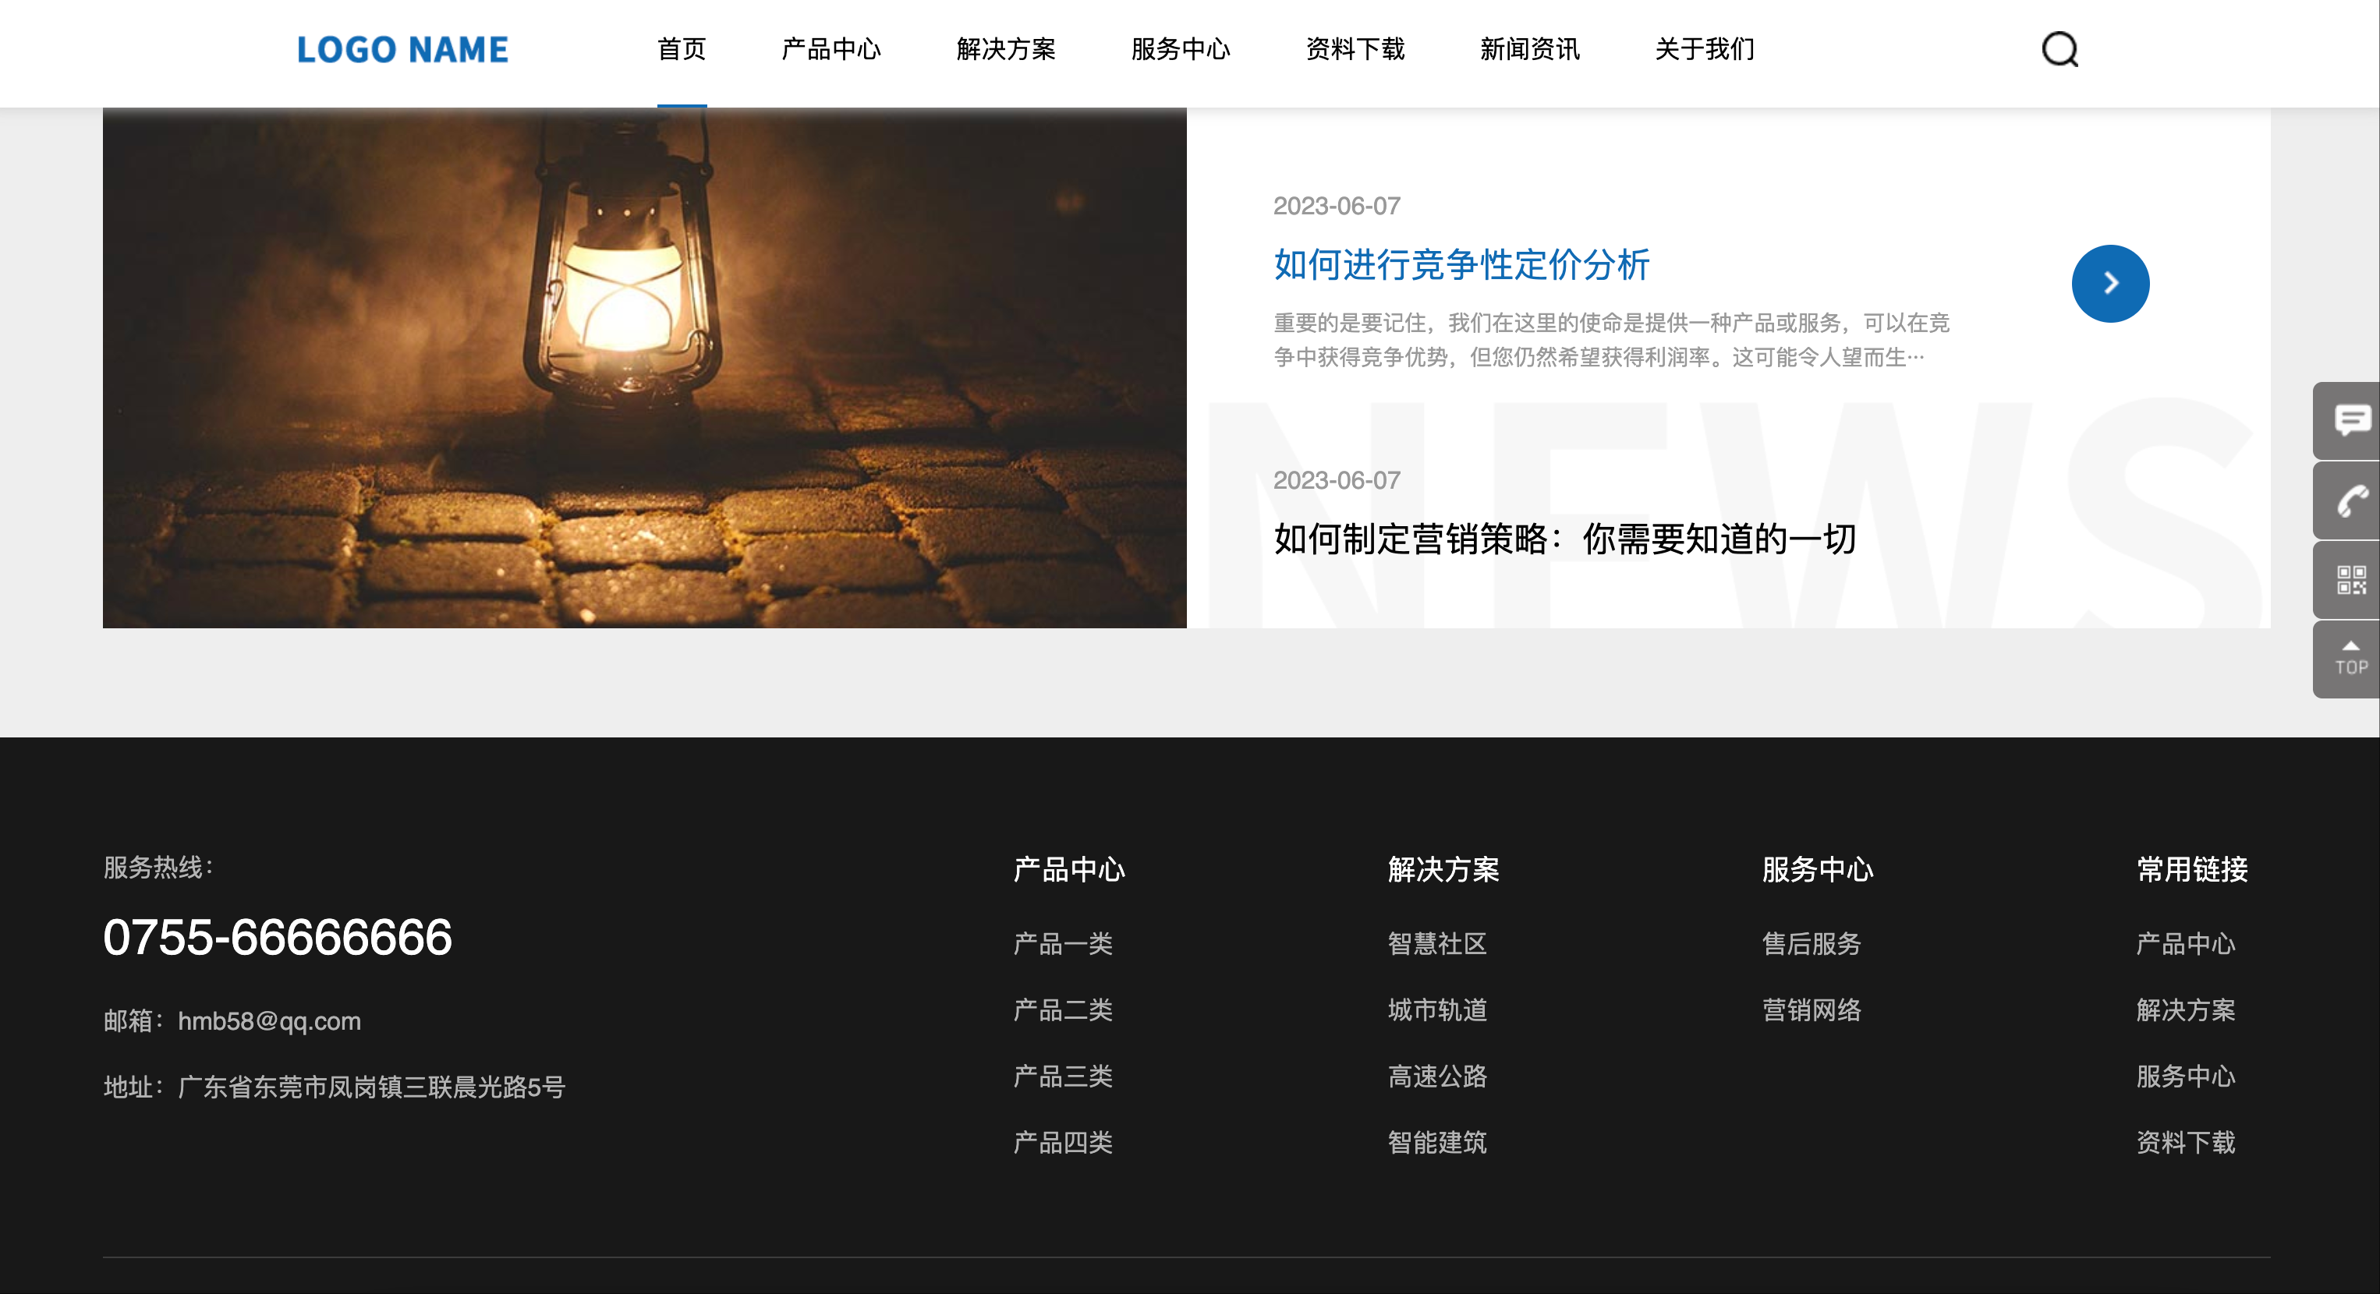Open 服务中心 in the top navigation
This screenshot has width=2380, height=1294.
[x=1181, y=49]
